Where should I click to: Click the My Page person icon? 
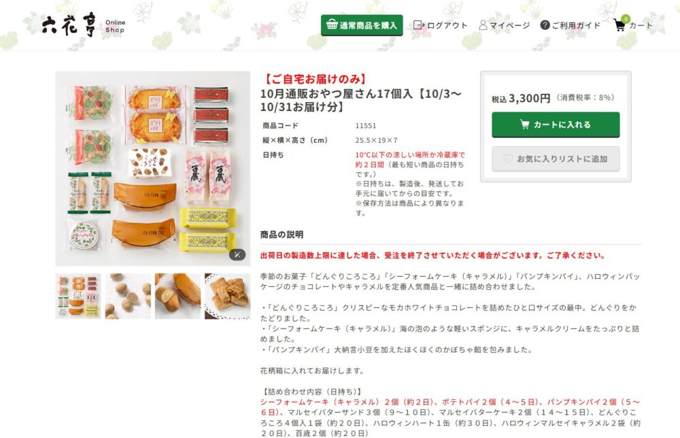point(483,25)
